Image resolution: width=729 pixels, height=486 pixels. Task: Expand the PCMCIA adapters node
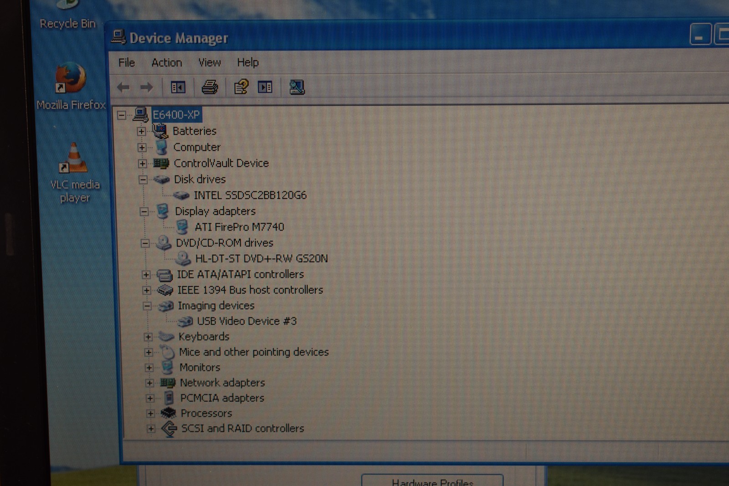pos(150,398)
